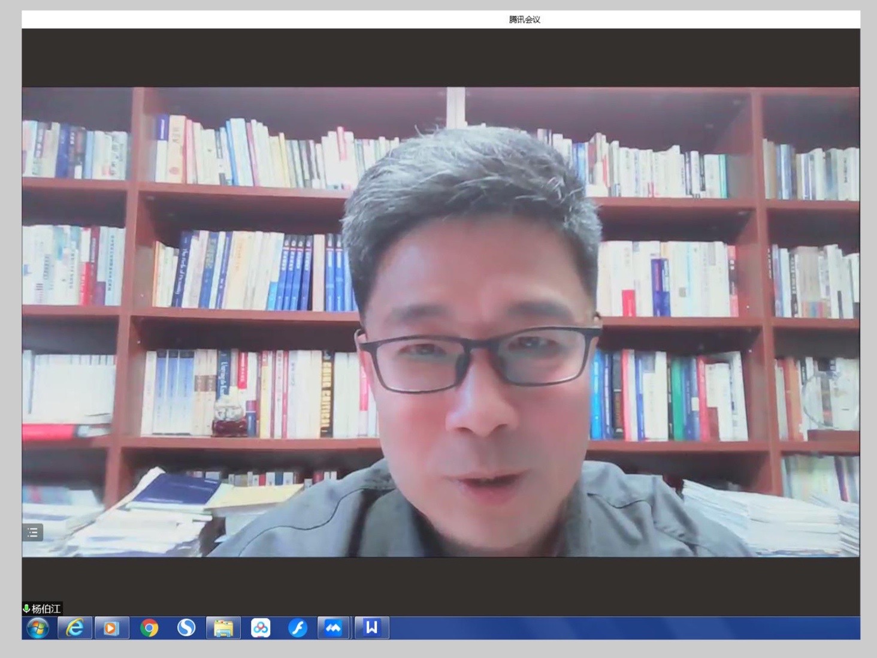Switch to Tencent Meeting in the taskbar
Screen dimensions: 877x658
[x=334, y=628]
